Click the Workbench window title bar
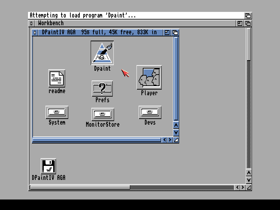The image size is (280, 210). [x=135, y=23]
